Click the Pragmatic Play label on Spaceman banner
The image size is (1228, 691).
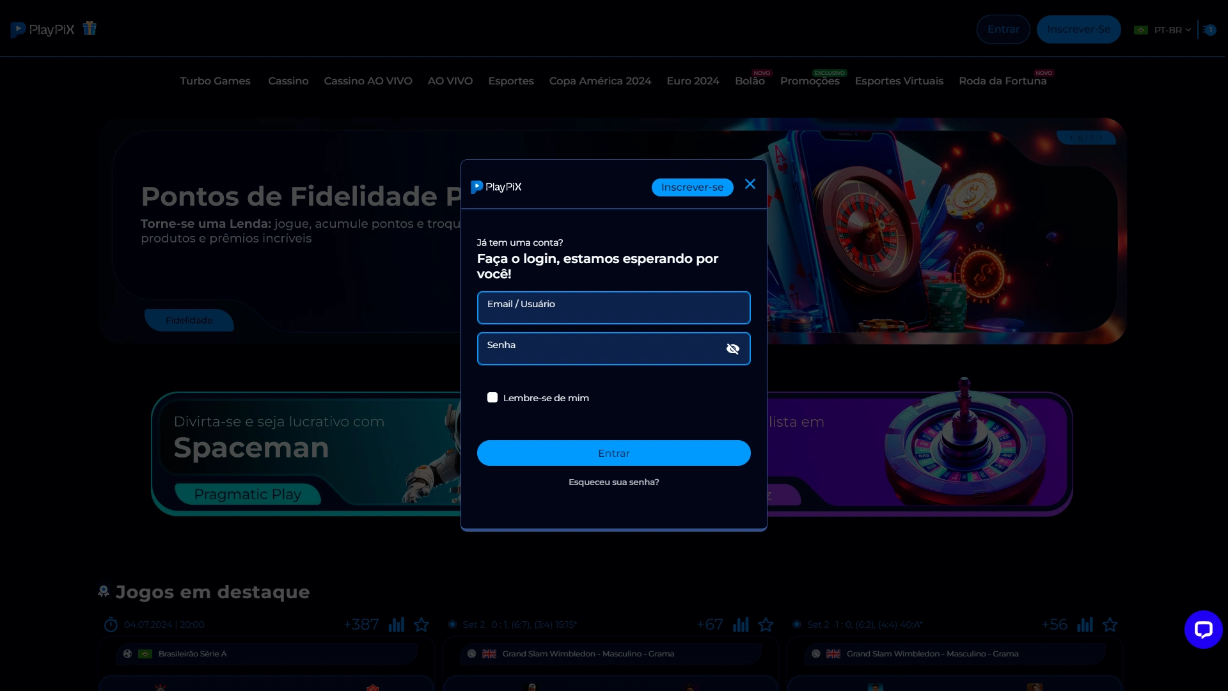(x=248, y=494)
